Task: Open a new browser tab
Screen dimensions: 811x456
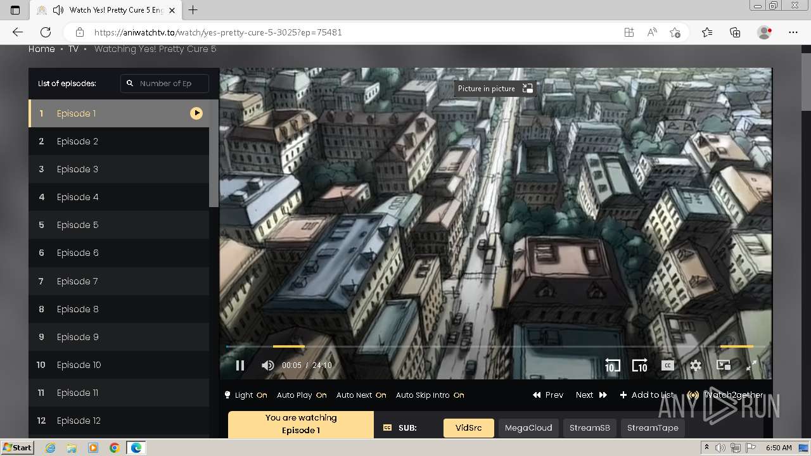Action: click(193, 10)
